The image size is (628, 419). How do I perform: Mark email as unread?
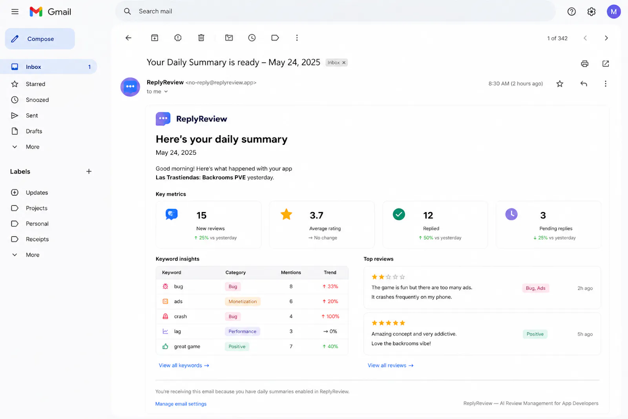click(229, 38)
